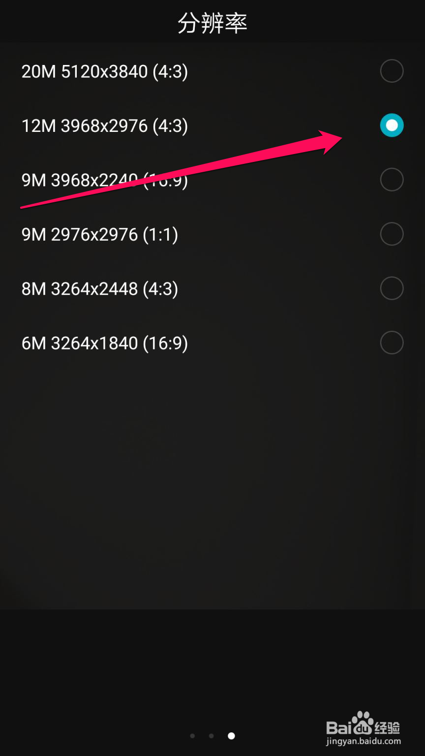Open the jingyan.baidu.com link text

[364, 741]
